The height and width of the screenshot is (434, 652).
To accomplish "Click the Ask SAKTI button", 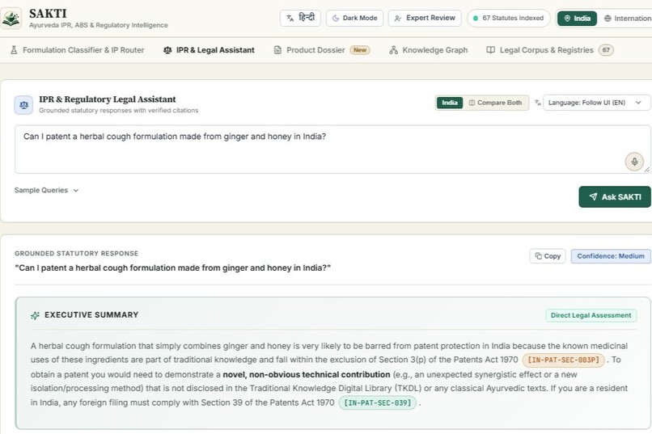I will pyautogui.click(x=615, y=197).
